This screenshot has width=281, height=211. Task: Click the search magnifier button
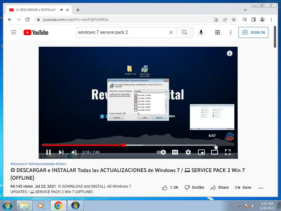[x=185, y=32]
